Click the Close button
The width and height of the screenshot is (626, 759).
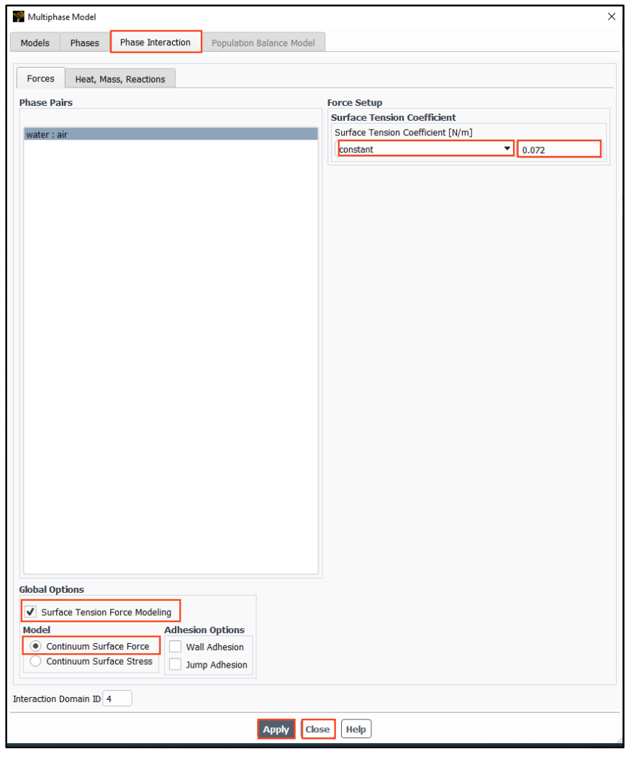point(317,729)
